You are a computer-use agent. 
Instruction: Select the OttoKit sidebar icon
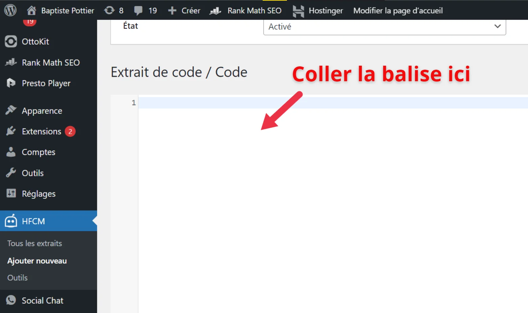pos(10,41)
